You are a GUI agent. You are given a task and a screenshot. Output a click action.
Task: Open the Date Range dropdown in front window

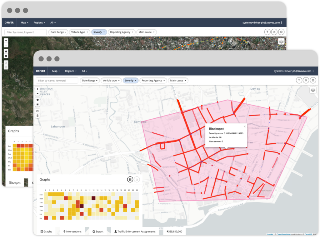pos(90,81)
